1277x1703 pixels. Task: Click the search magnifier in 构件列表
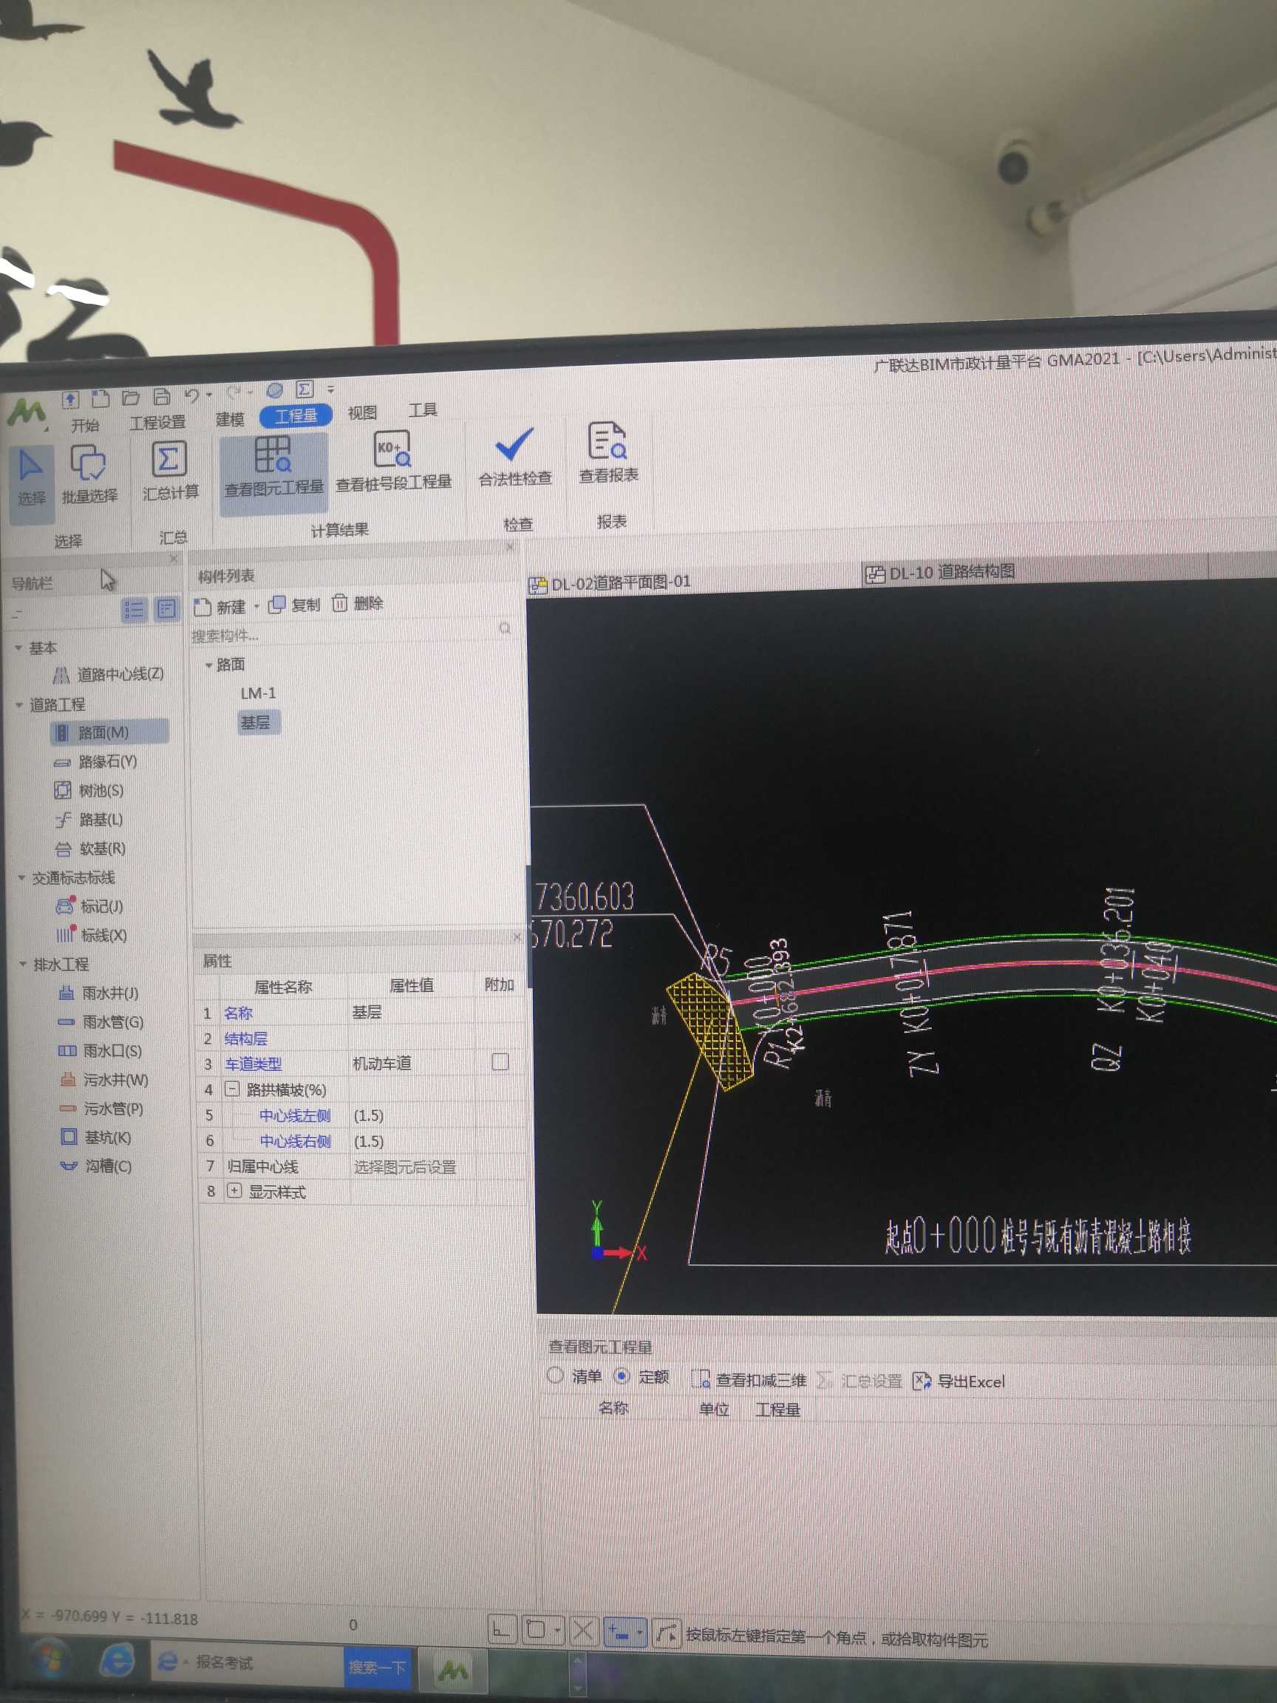click(505, 629)
